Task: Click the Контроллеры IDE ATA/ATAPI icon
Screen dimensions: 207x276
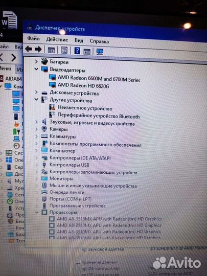Action: tap(44, 158)
